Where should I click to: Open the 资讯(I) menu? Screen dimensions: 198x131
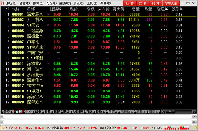[79, 3]
